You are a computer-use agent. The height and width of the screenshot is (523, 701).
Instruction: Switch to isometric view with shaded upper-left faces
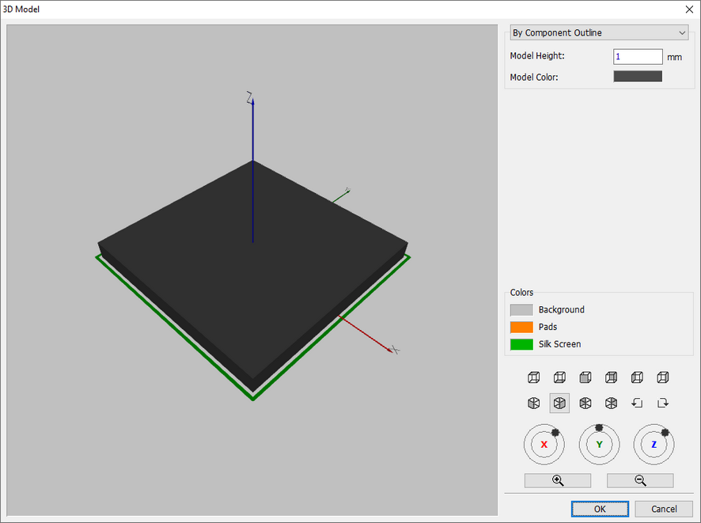tap(585, 404)
